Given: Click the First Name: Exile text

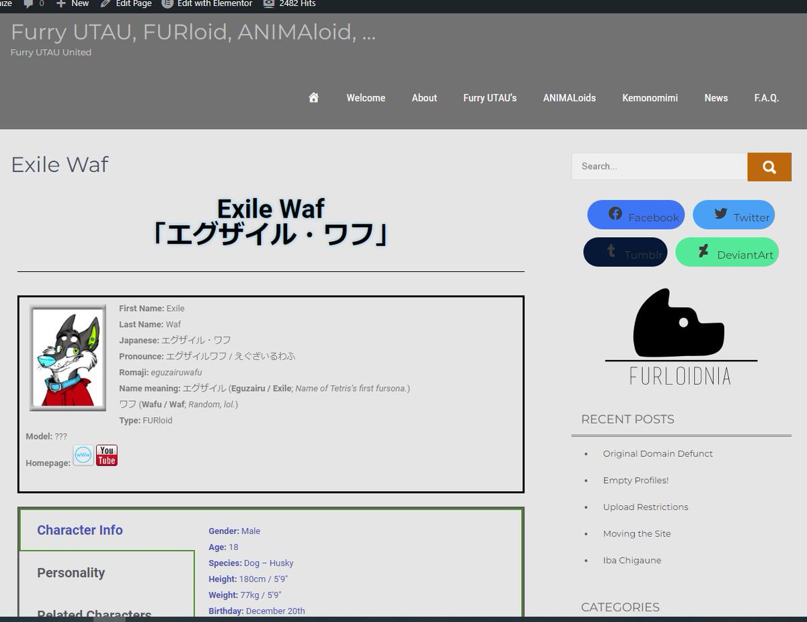Looking at the screenshot, I should 152,308.
